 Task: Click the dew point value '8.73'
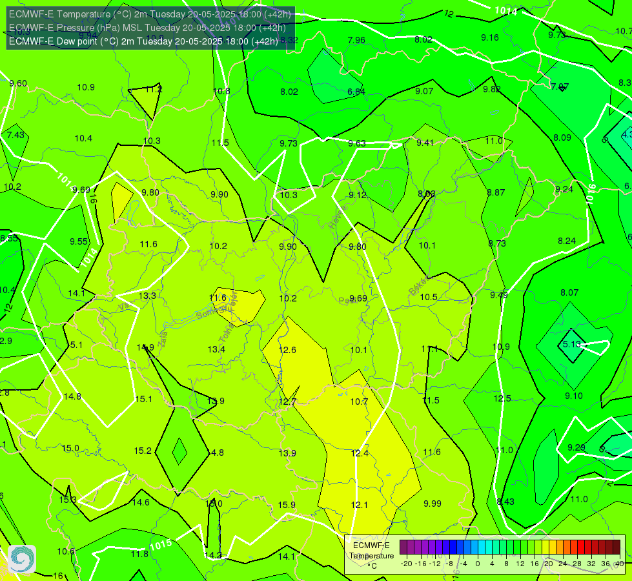click(496, 243)
